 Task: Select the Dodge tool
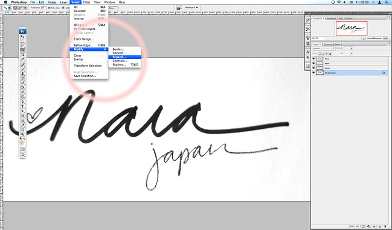point(22,96)
